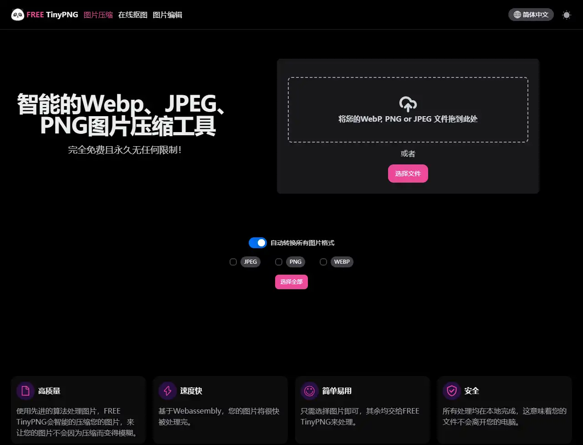Click the high quality document icon
Image resolution: width=583 pixels, height=445 pixels.
click(26, 391)
